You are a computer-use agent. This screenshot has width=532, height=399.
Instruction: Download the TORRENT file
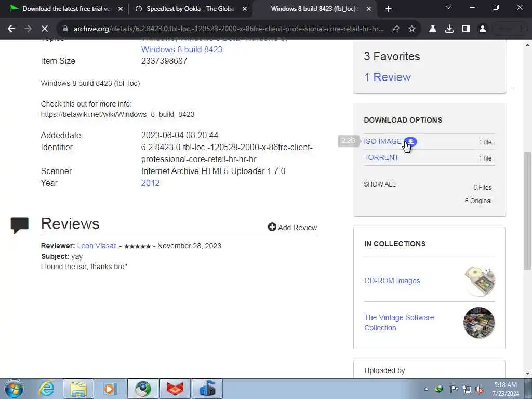point(381,158)
